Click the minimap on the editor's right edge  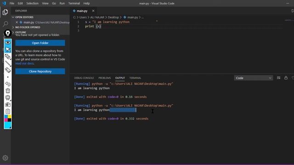pyautogui.click(x=288, y=21)
